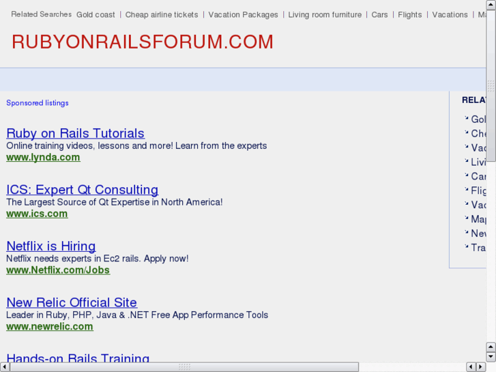496x372 pixels.
Task: Click the Sponsored listings label
Action: point(38,103)
